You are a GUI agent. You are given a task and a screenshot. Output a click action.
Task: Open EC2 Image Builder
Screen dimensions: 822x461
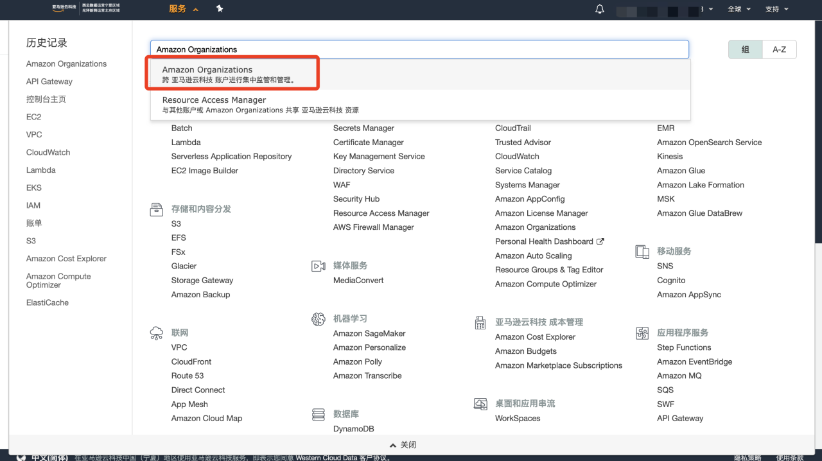click(205, 171)
